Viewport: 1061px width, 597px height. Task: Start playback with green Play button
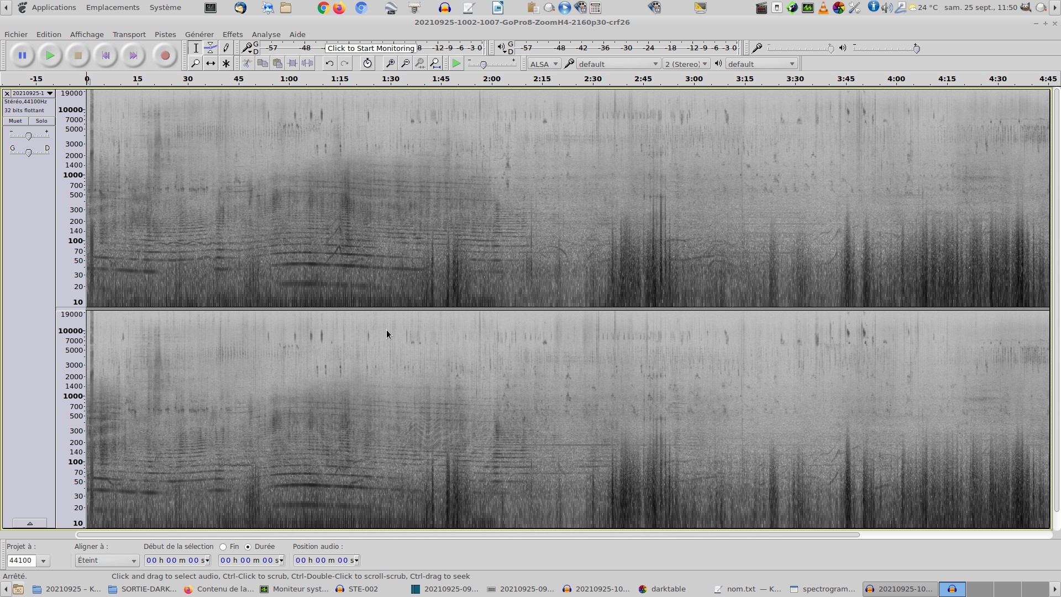pyautogui.click(x=50, y=55)
